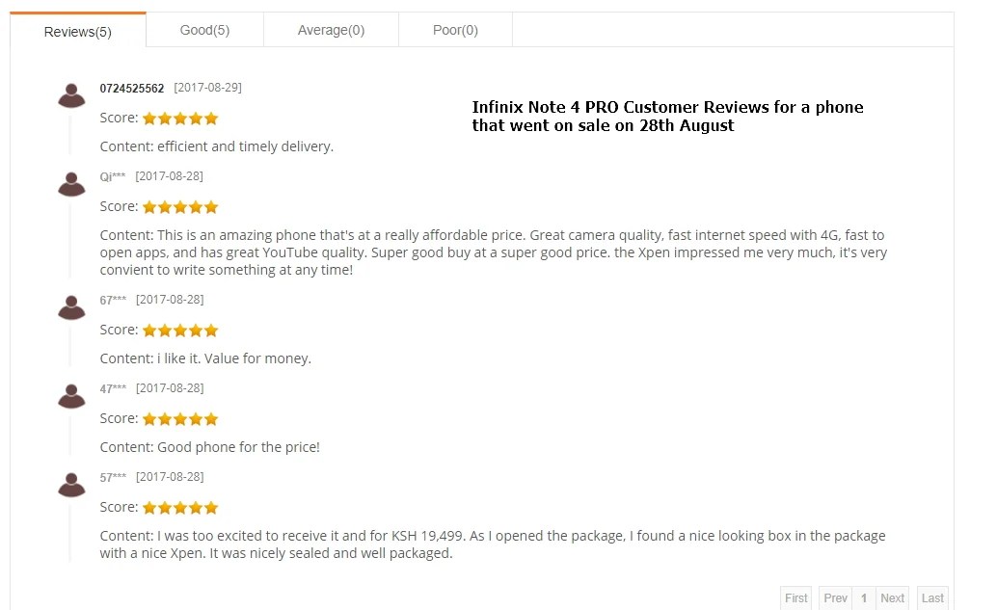Image resolution: width=997 pixels, height=610 pixels.
Task: Click the Next pagination button
Action: pyautogui.click(x=892, y=597)
